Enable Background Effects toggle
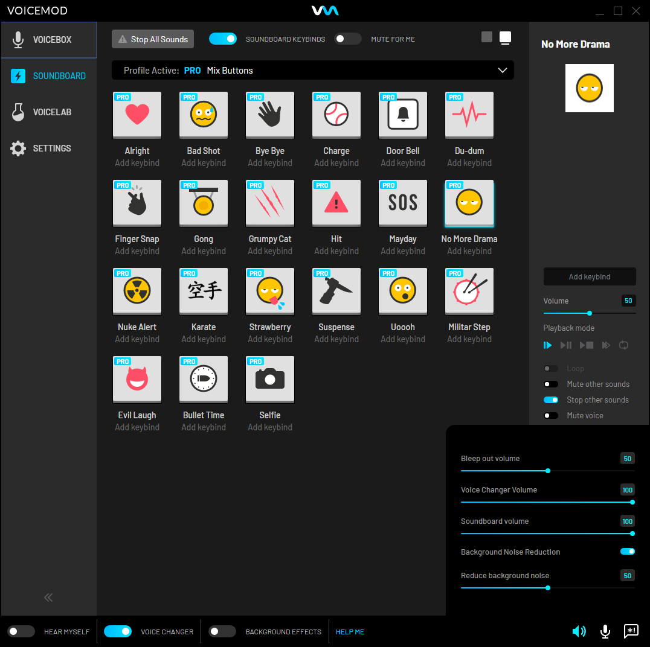Screen dimensions: 650x647 point(222,631)
